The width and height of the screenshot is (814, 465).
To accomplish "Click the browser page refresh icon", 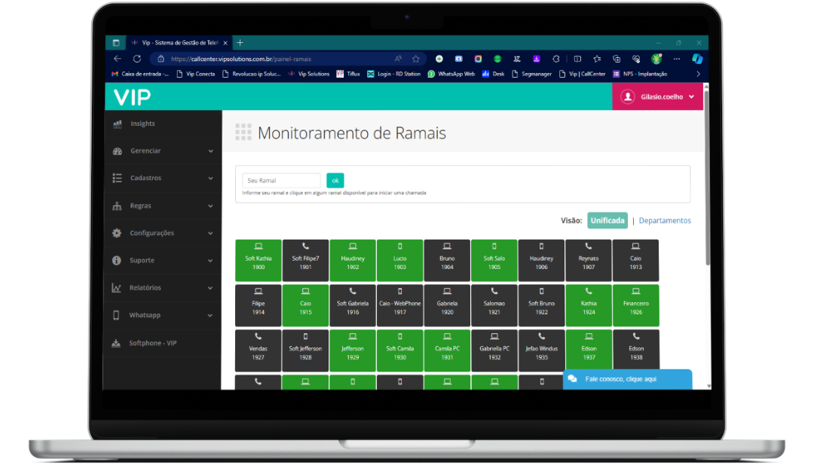I will [136, 59].
